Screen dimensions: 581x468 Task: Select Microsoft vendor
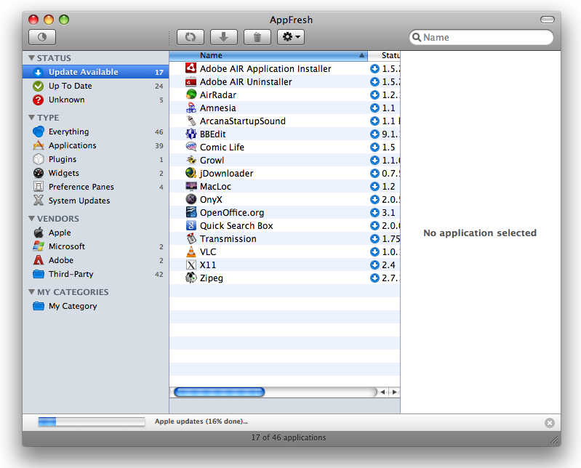click(95, 246)
